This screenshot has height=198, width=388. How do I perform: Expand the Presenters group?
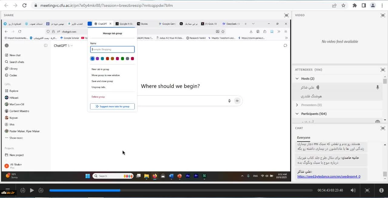297,105
